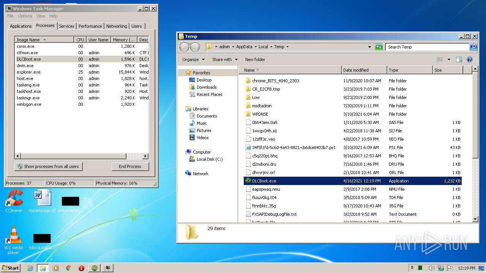Click the Explorer Back arrow button
Image resolution: width=486 pixels, height=273 pixels.
(184, 47)
